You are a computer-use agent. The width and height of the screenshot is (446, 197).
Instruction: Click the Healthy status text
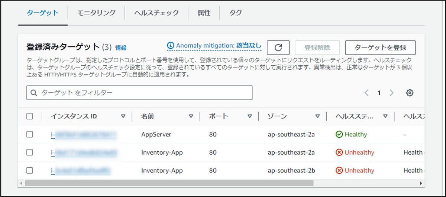click(x=356, y=134)
